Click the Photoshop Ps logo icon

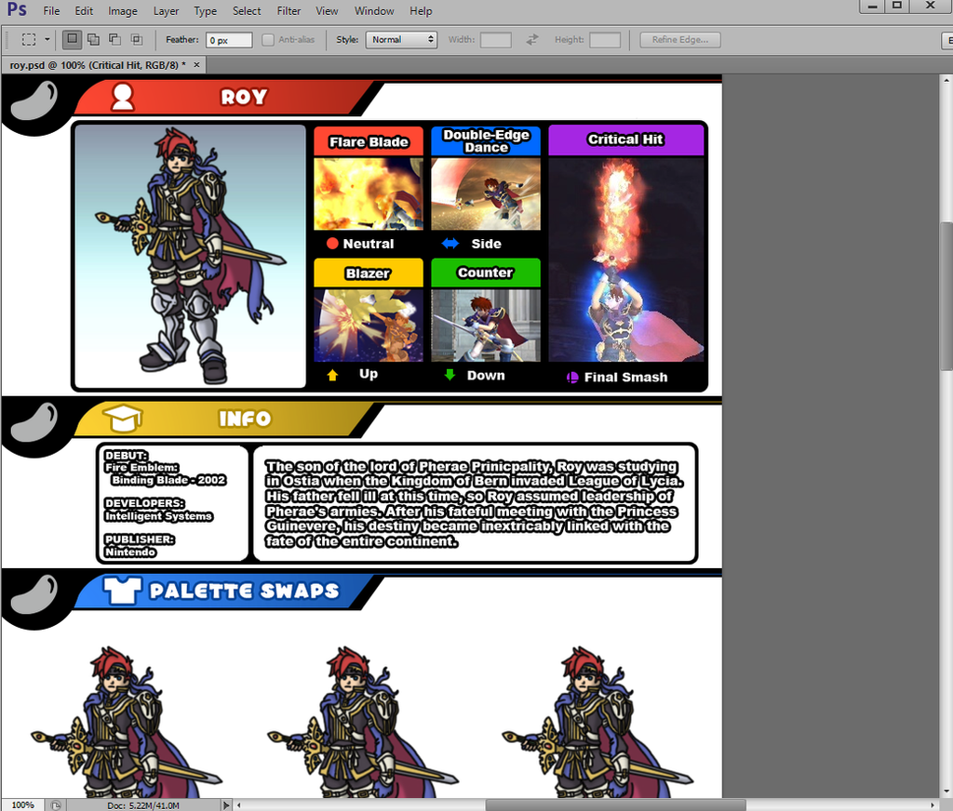click(17, 9)
